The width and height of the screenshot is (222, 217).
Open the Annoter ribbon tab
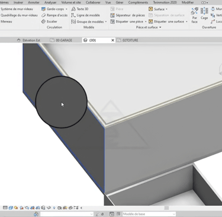[34, 2]
